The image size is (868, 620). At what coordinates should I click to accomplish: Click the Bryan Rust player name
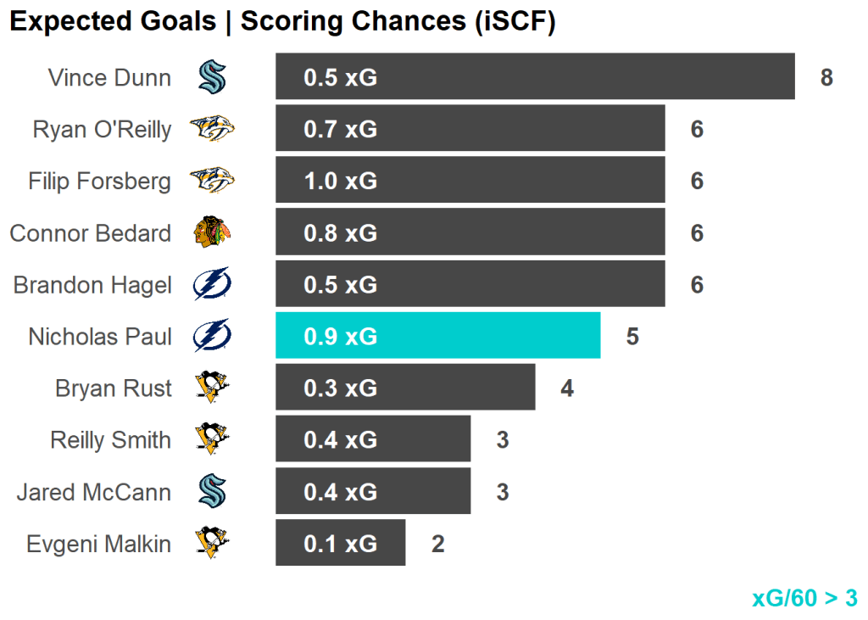(x=114, y=388)
